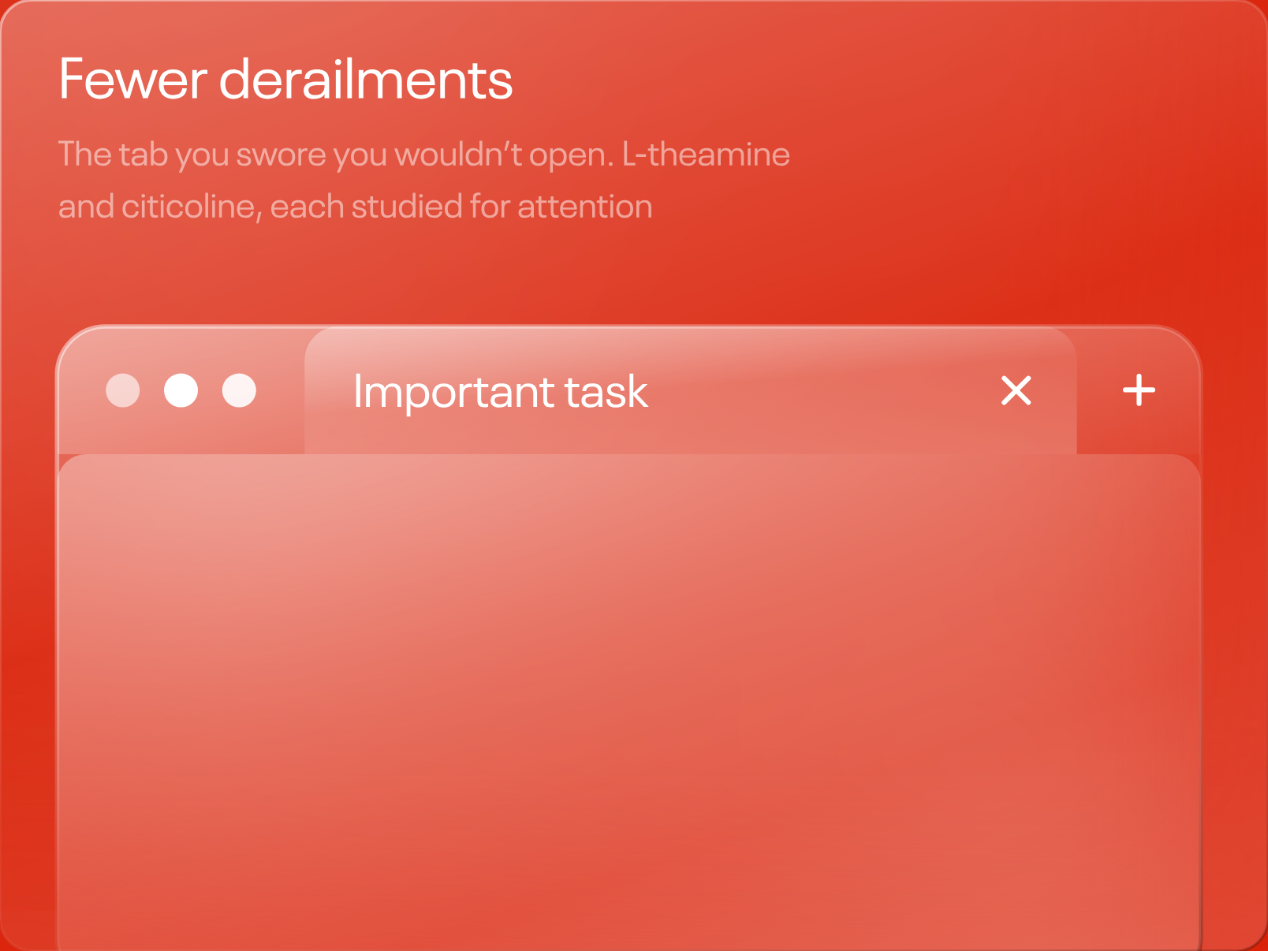Click the third window dot
1268x951 pixels.
click(x=239, y=390)
